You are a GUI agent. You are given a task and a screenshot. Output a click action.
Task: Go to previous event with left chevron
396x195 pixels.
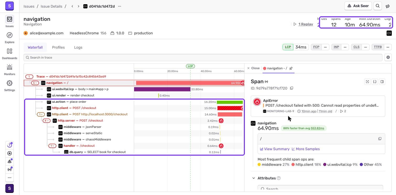point(72,6)
